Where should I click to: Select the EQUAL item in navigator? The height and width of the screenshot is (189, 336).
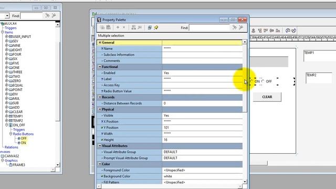pyautogui.click(x=17, y=85)
